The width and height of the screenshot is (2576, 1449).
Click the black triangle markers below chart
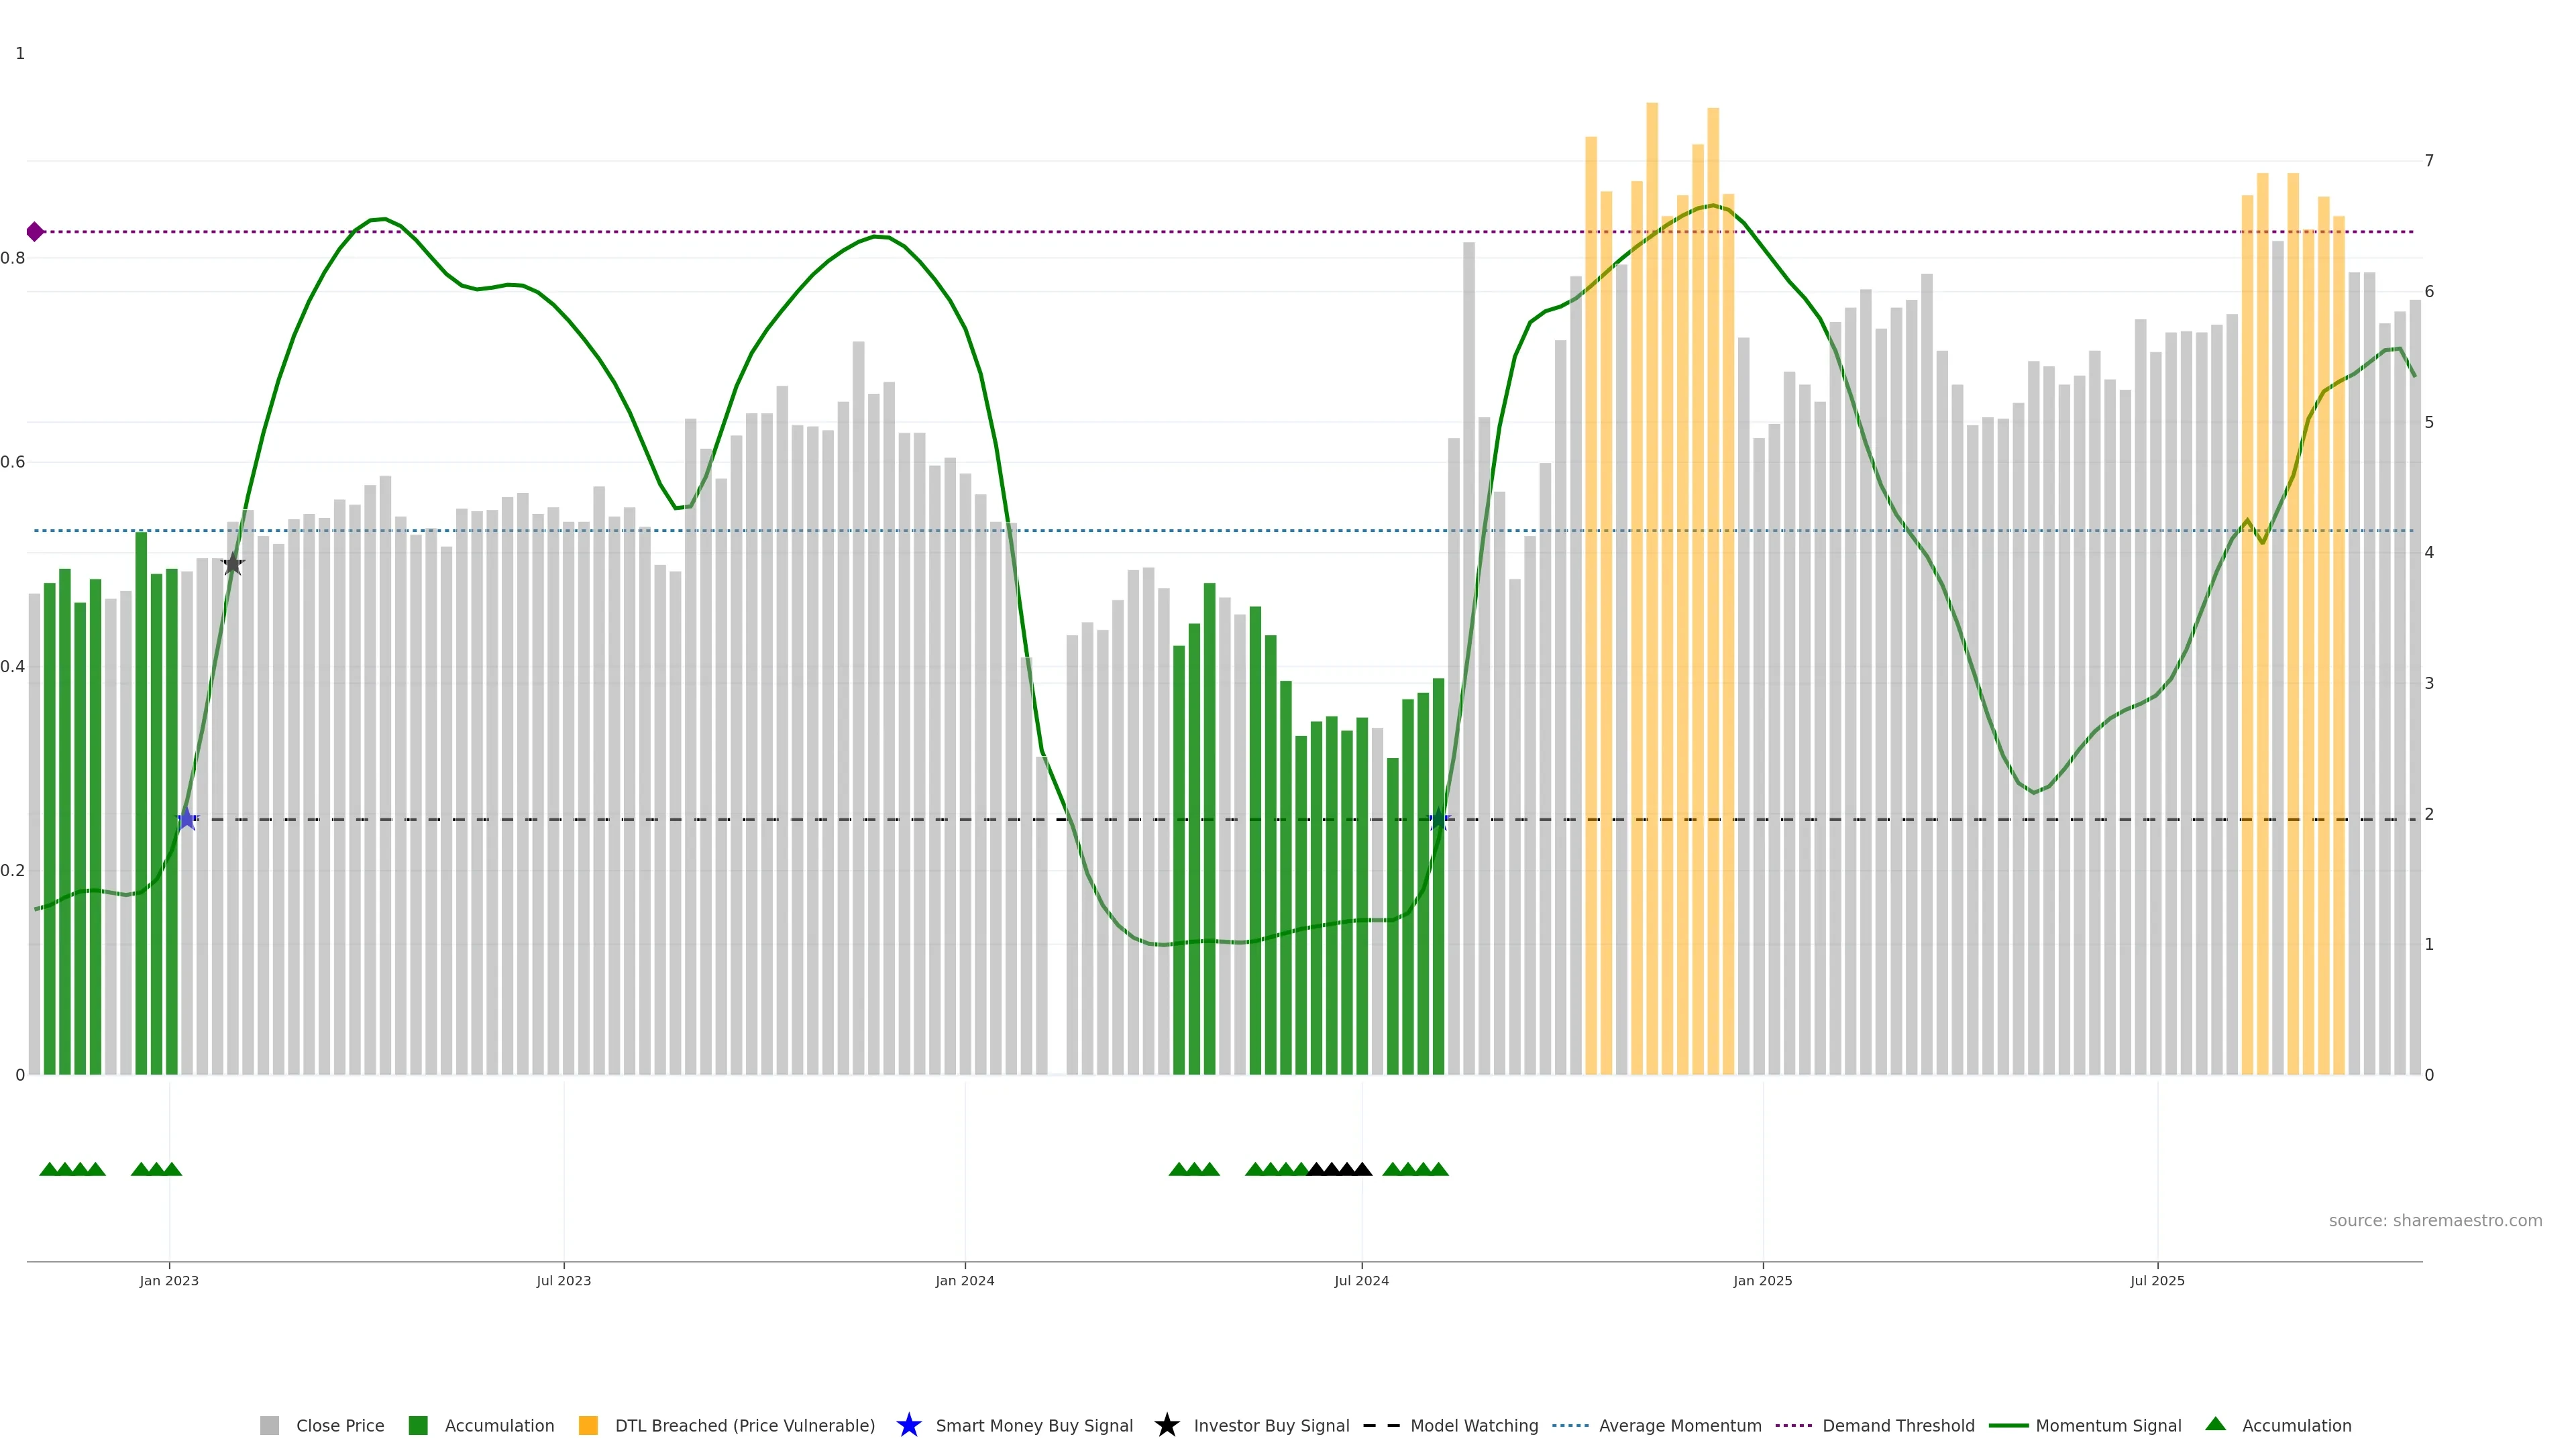(1339, 1169)
